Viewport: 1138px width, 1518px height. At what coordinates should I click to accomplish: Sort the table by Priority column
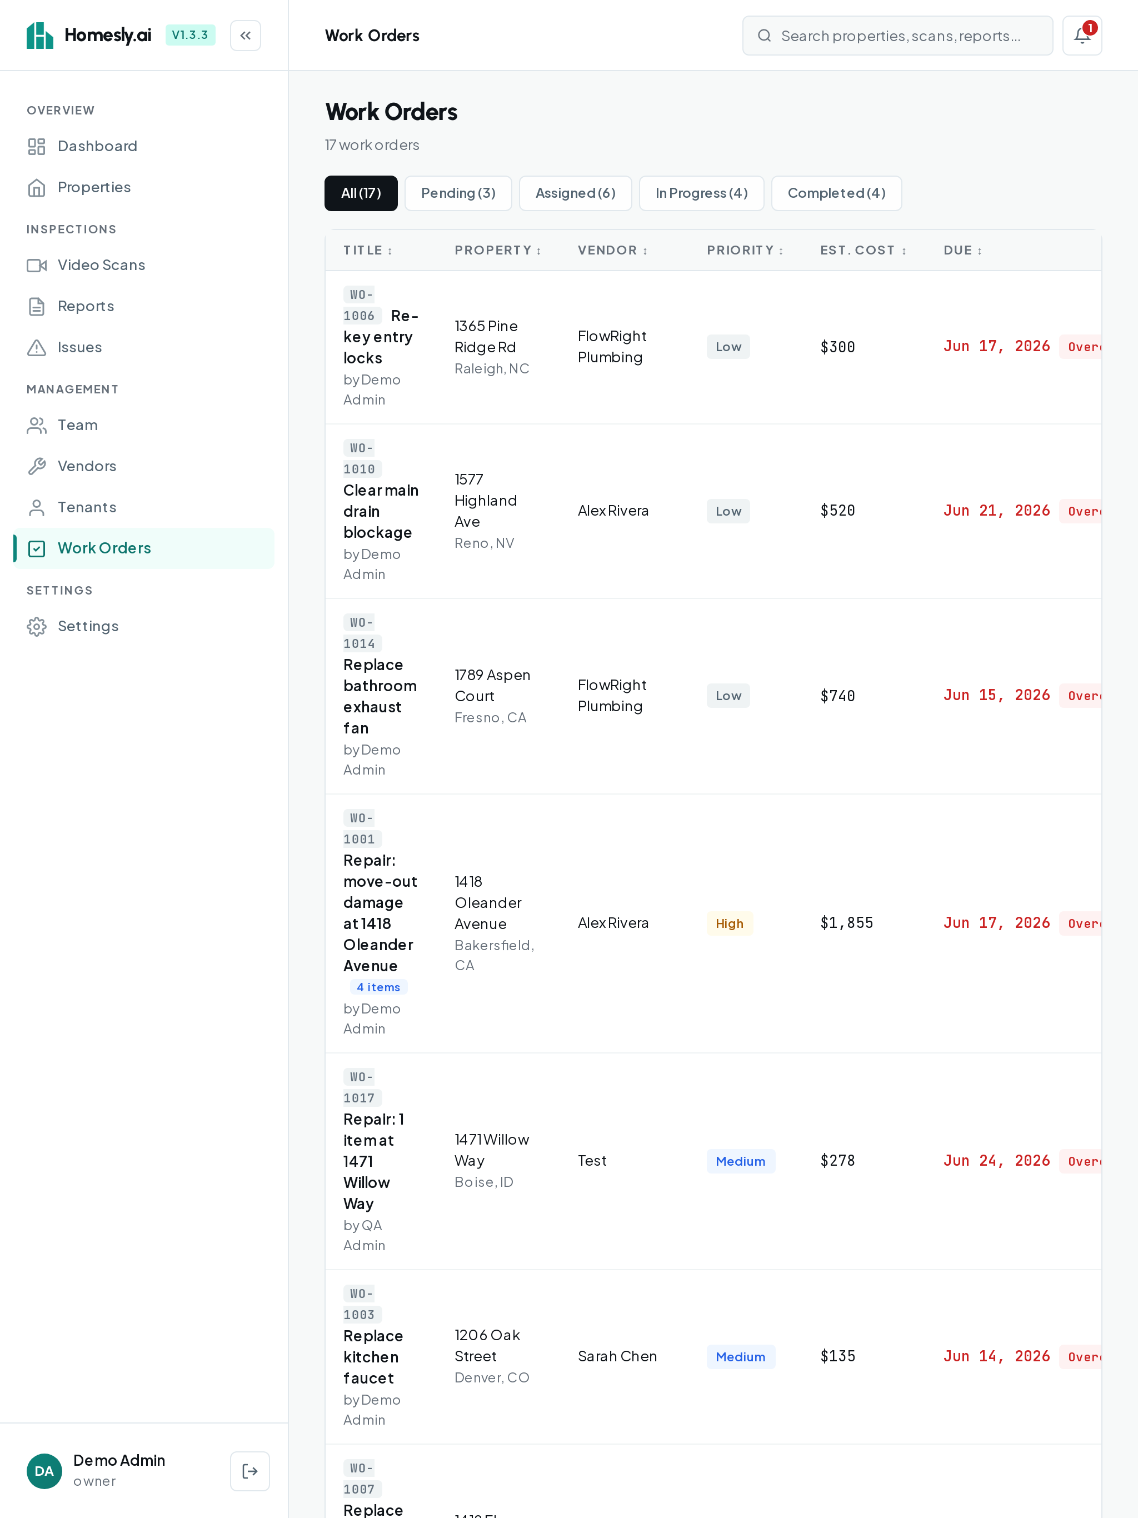745,251
